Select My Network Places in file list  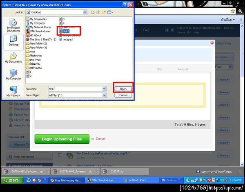click(39, 27)
